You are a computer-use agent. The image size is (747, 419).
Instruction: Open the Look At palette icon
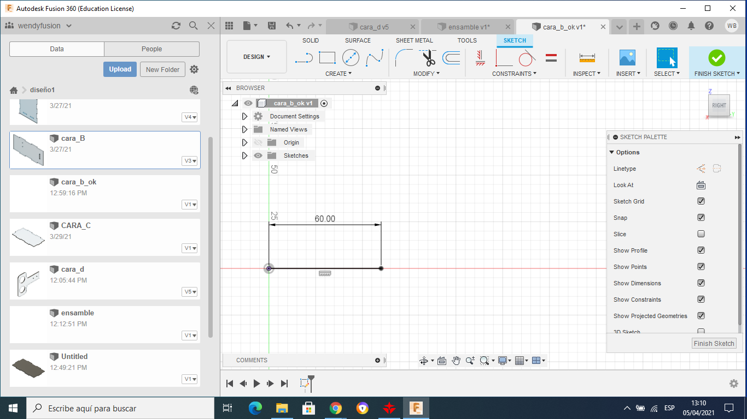tap(701, 185)
